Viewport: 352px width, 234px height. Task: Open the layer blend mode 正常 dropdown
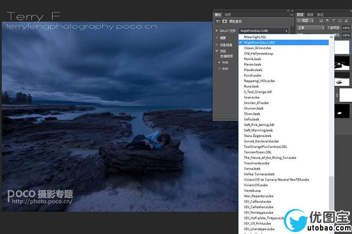[311, 28]
